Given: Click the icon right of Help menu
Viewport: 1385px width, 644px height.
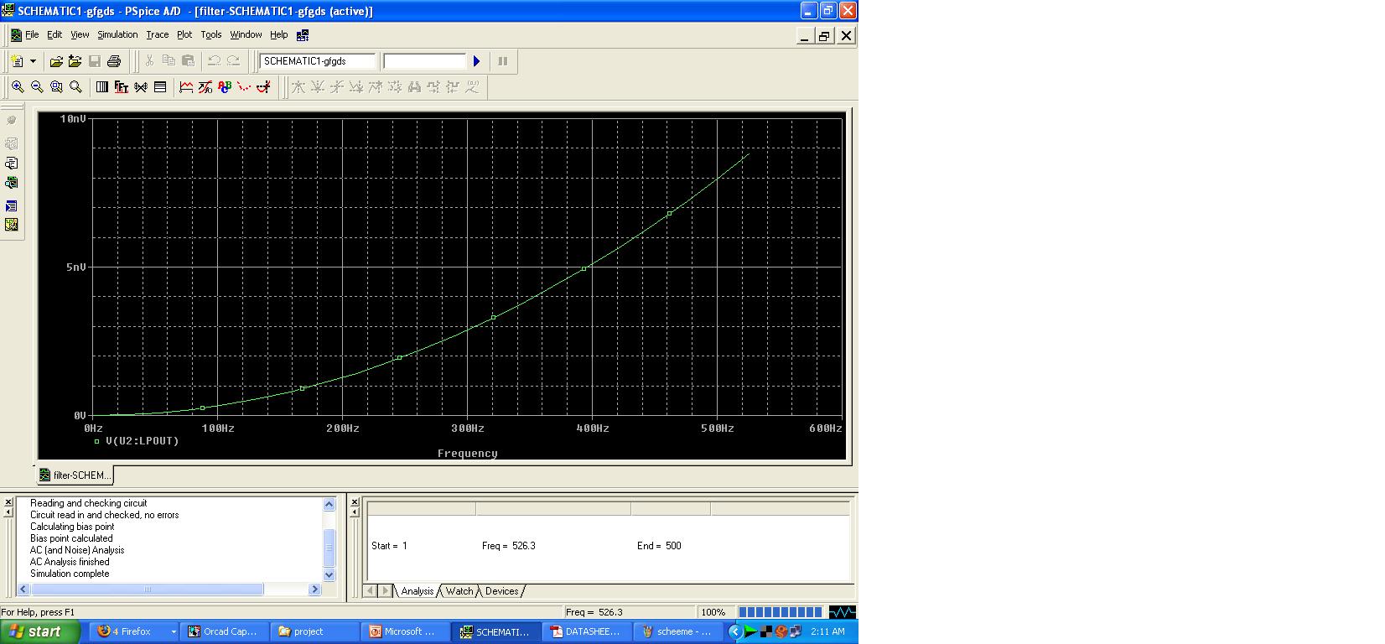Looking at the screenshot, I should pyautogui.click(x=303, y=35).
